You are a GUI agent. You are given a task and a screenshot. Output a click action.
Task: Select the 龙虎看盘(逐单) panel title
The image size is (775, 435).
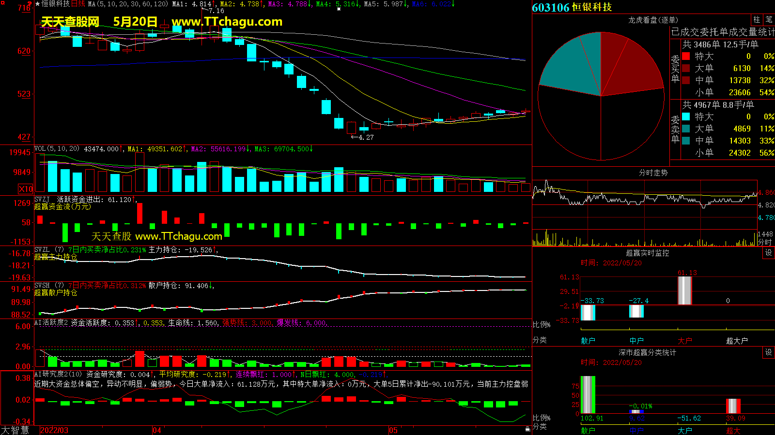653,20
